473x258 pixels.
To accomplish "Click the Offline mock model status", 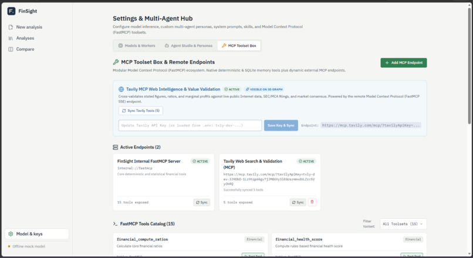I will click(x=26, y=246).
